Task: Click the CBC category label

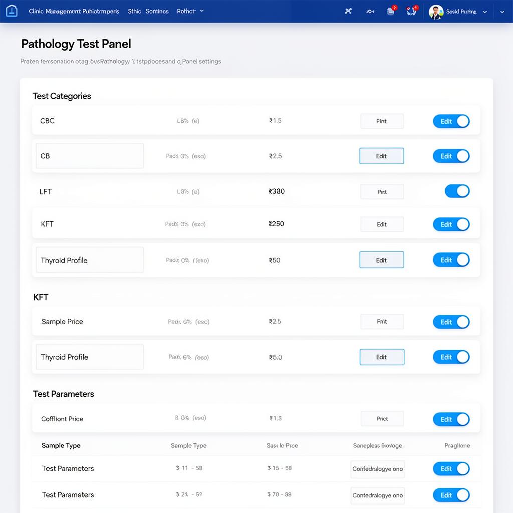Action: pyautogui.click(x=47, y=121)
